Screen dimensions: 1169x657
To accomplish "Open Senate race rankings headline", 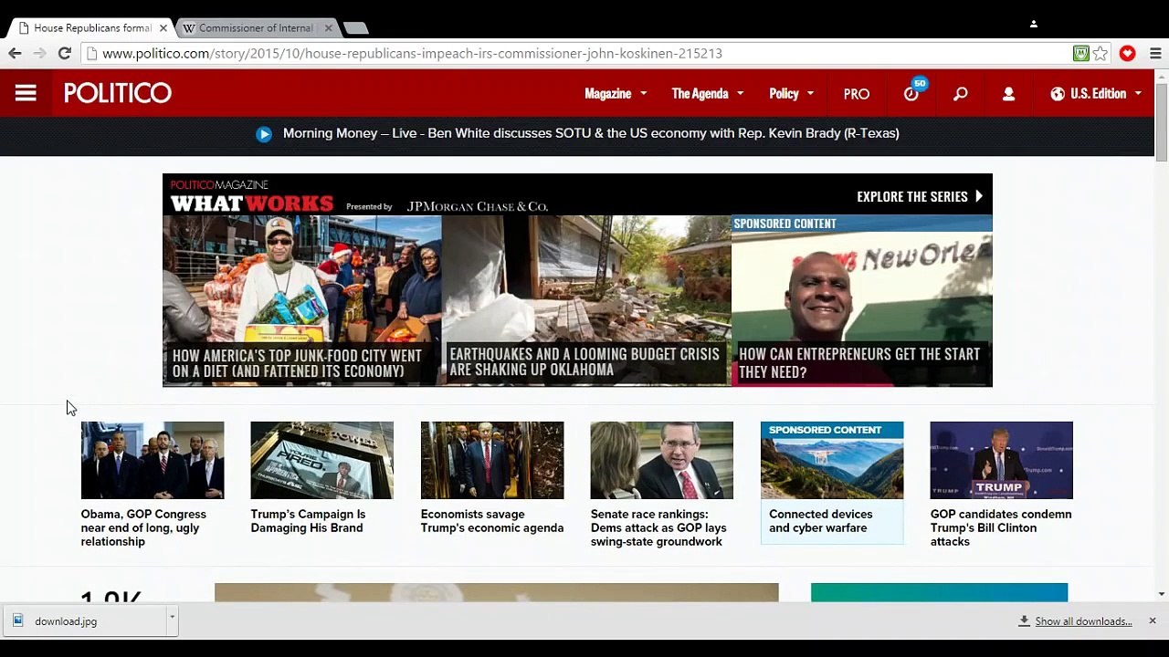I will [x=658, y=527].
